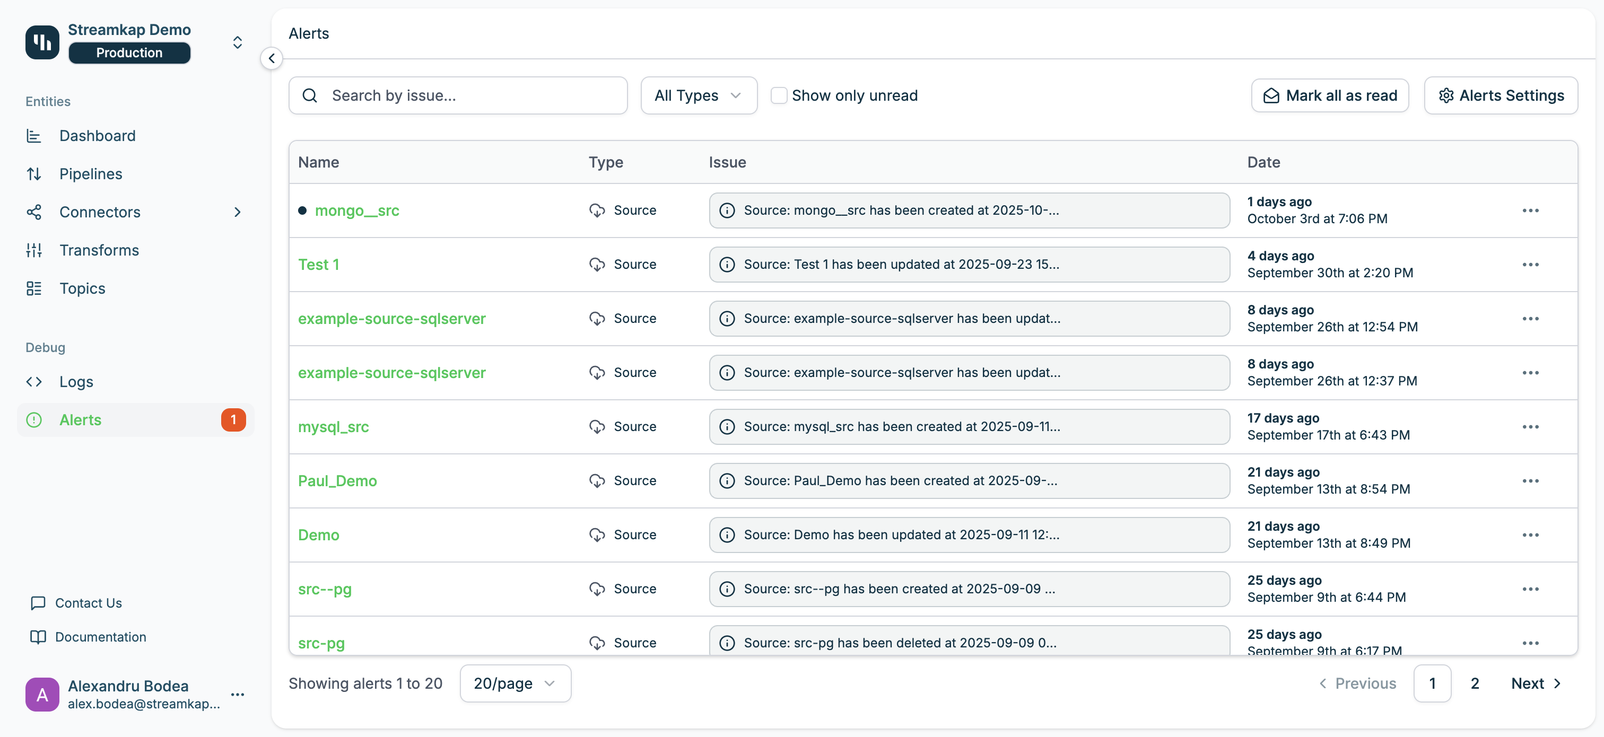
Task: Open the 20/page size dropdown
Action: pos(515,683)
